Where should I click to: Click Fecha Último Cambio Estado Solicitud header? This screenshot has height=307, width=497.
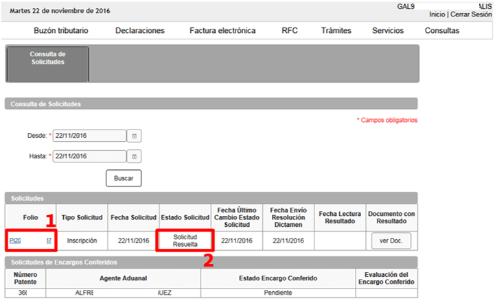237,217
